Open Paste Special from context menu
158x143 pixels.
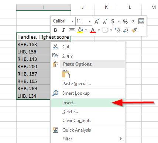point(88,84)
